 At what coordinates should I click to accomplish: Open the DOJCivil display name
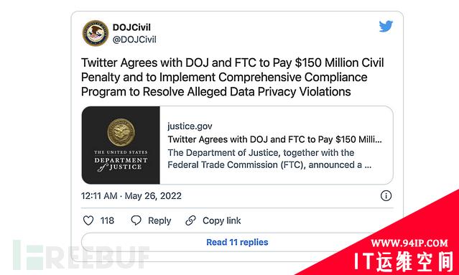tap(131, 27)
